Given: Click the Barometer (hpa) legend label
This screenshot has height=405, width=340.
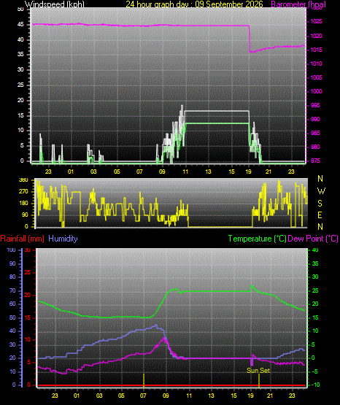Looking at the screenshot, I should tap(298, 4).
